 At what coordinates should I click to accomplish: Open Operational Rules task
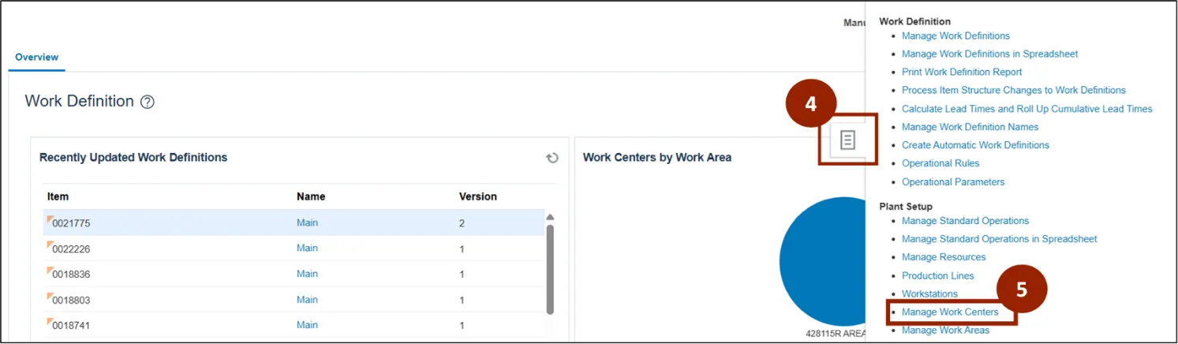[941, 163]
